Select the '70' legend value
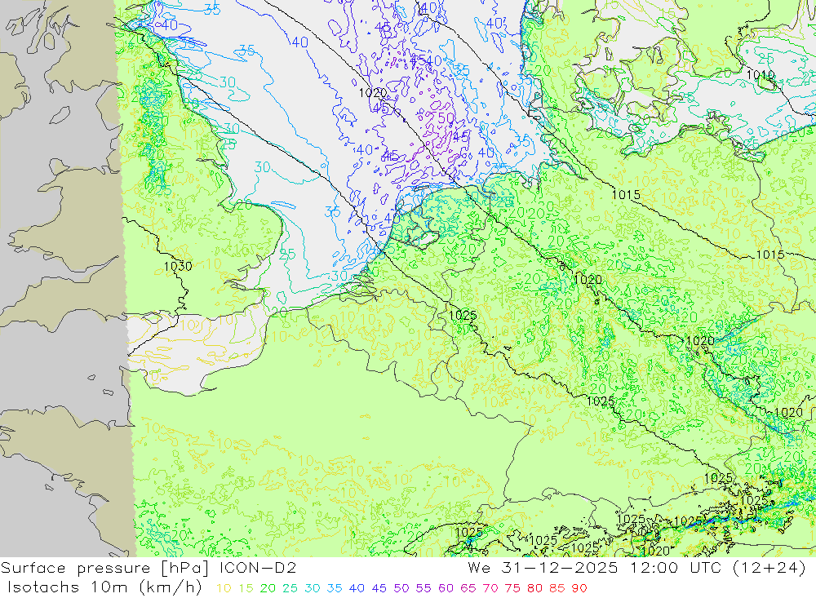 (x=490, y=588)
